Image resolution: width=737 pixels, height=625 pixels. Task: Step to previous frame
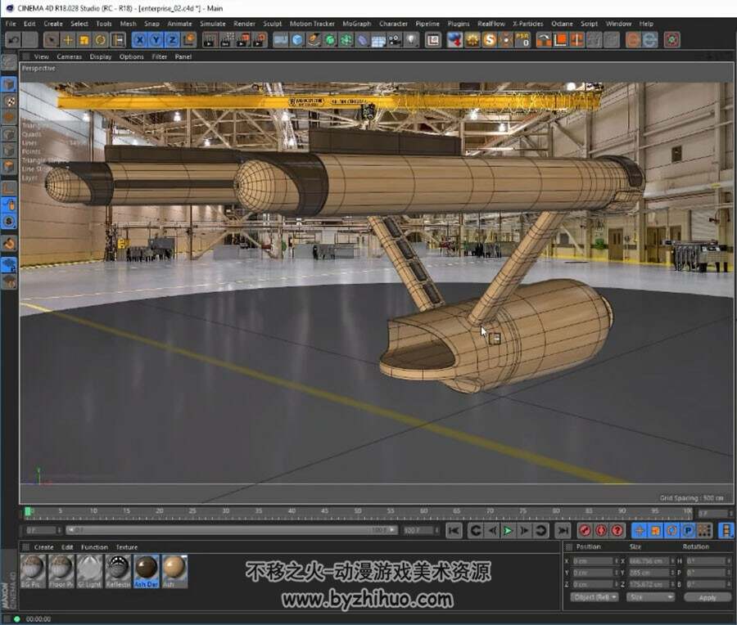coord(491,531)
